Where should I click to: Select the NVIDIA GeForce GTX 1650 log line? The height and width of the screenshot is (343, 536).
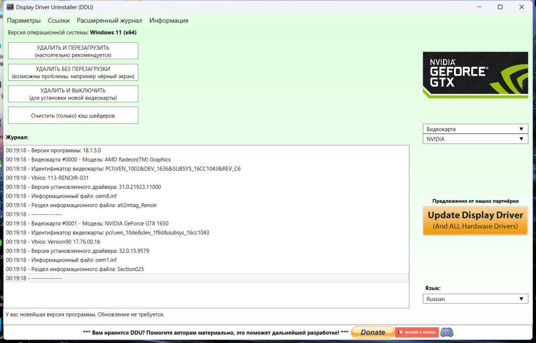click(87, 223)
